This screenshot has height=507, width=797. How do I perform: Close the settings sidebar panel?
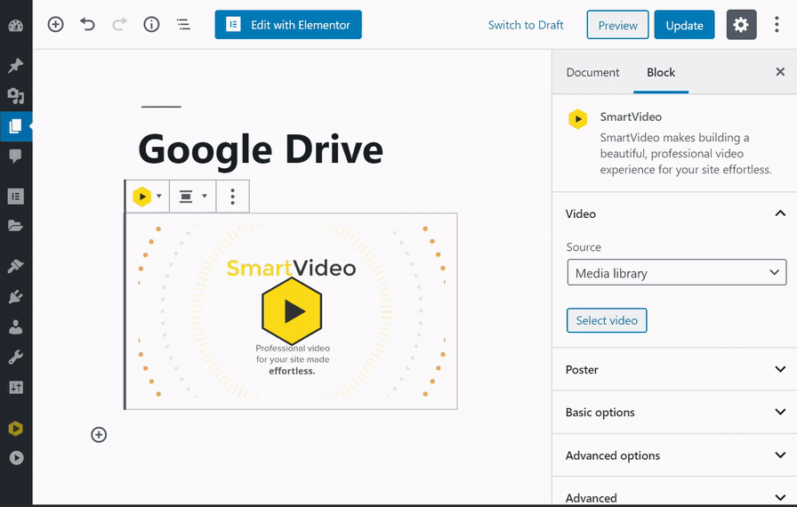(780, 72)
